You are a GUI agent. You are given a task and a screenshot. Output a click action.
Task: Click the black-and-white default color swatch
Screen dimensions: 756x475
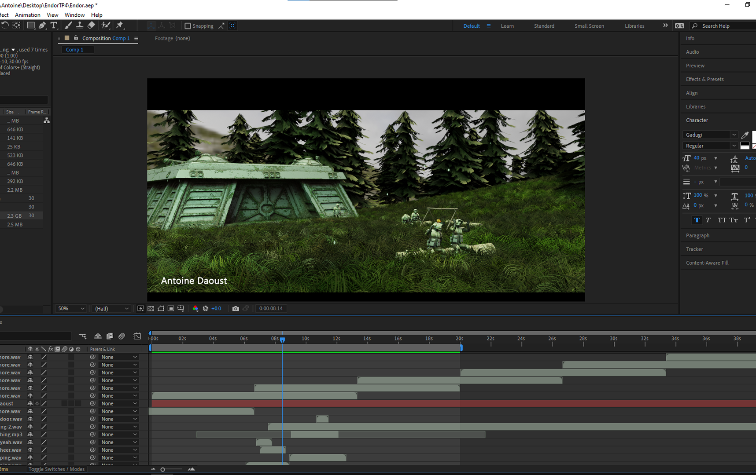tap(745, 146)
